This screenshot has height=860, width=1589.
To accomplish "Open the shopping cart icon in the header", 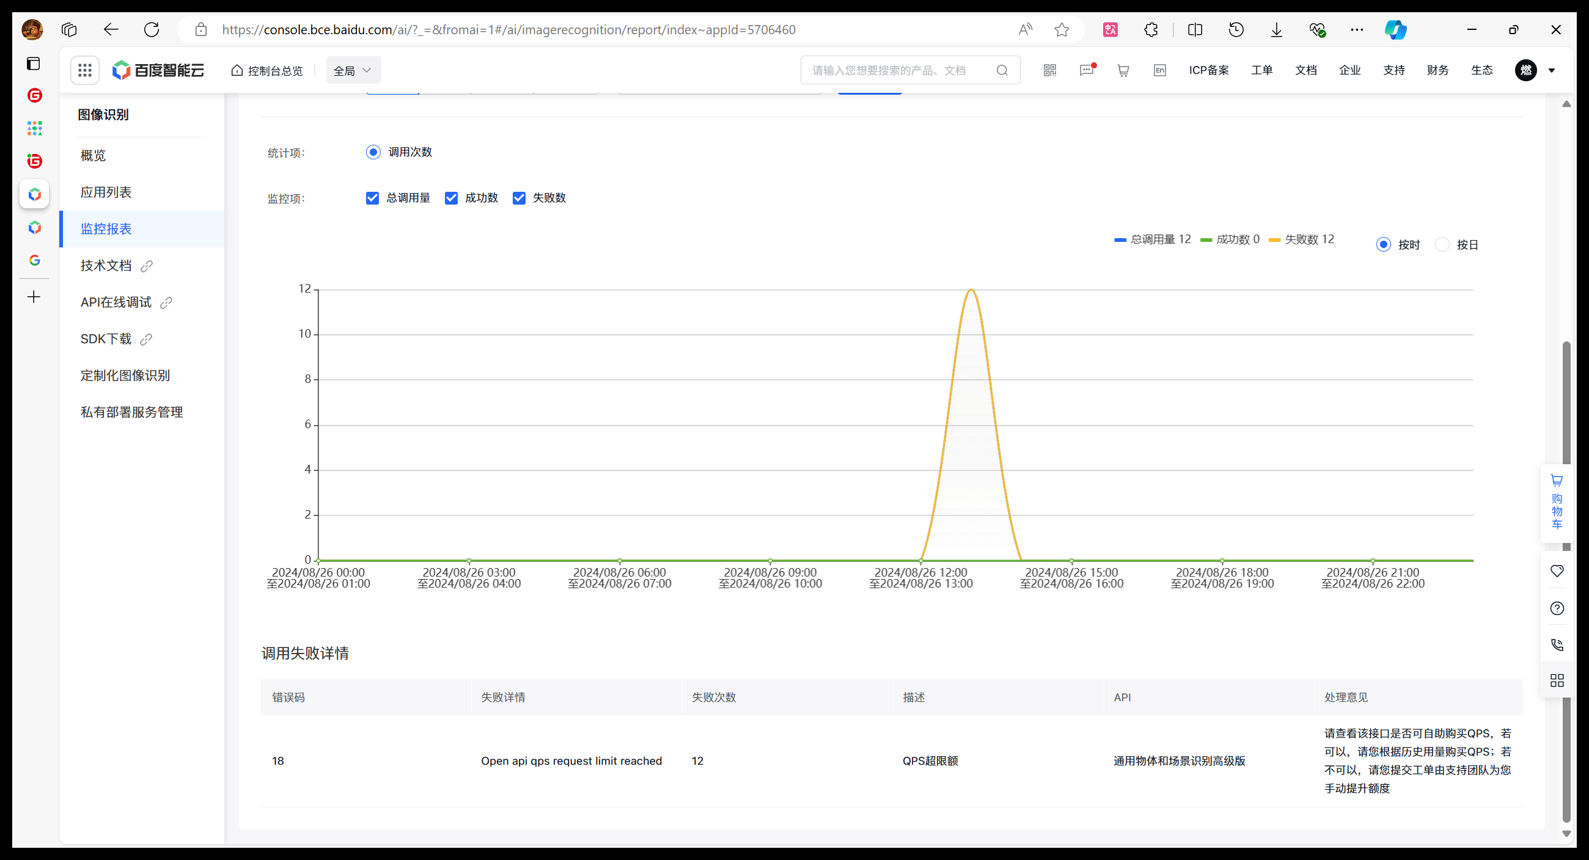I will tap(1123, 70).
